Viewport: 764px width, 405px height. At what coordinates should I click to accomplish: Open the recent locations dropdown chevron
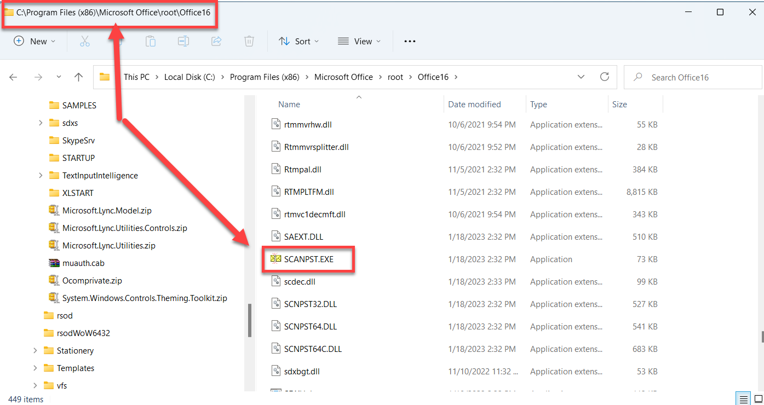59,77
